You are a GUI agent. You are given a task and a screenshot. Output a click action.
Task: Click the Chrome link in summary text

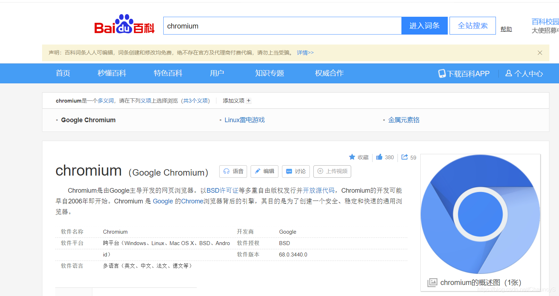tap(192, 201)
